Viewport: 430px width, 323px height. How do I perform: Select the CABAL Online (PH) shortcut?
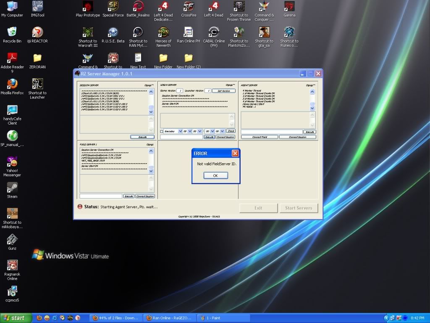[x=213, y=33]
